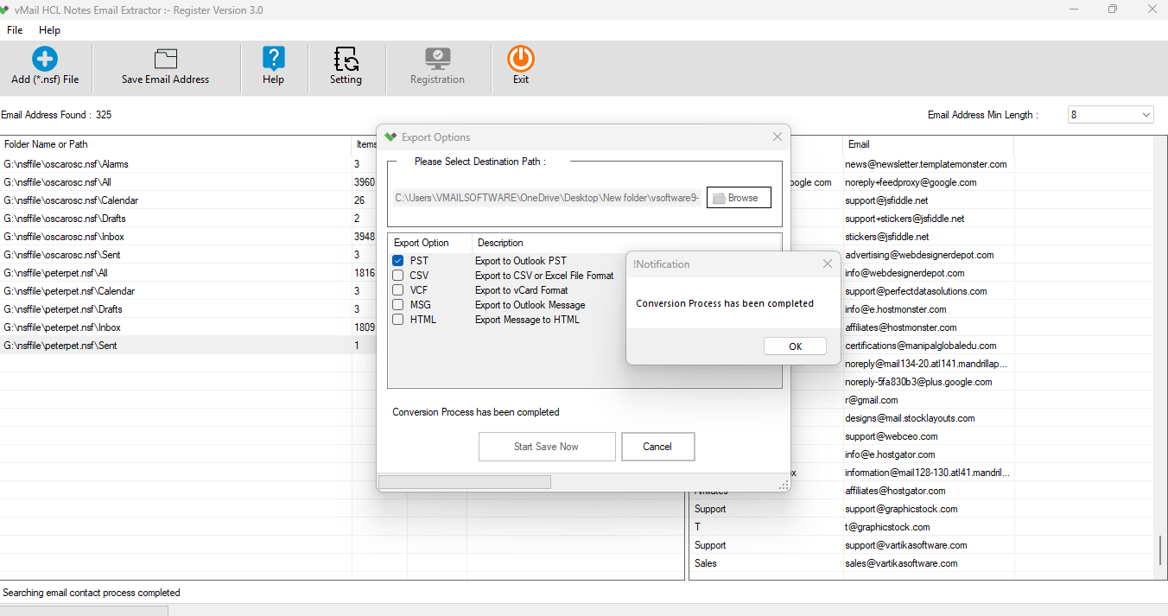This screenshot has width=1168, height=616.
Task: Click support@jsfiddle.net email entry
Action: click(x=886, y=200)
